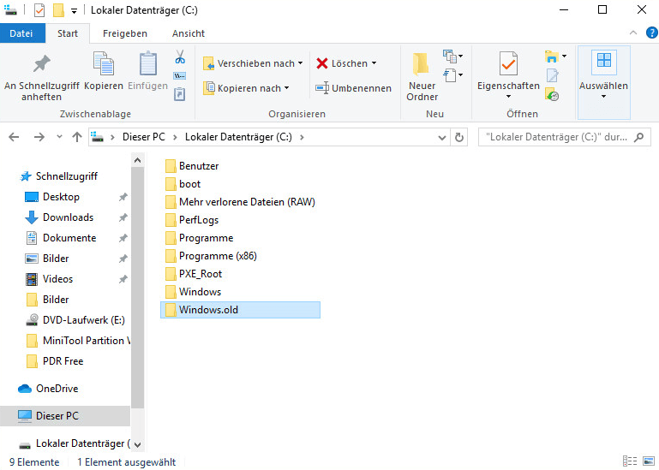Screen dimensions: 659x470
Task: Open the Kopieren nach dropdown
Action: tap(246, 88)
